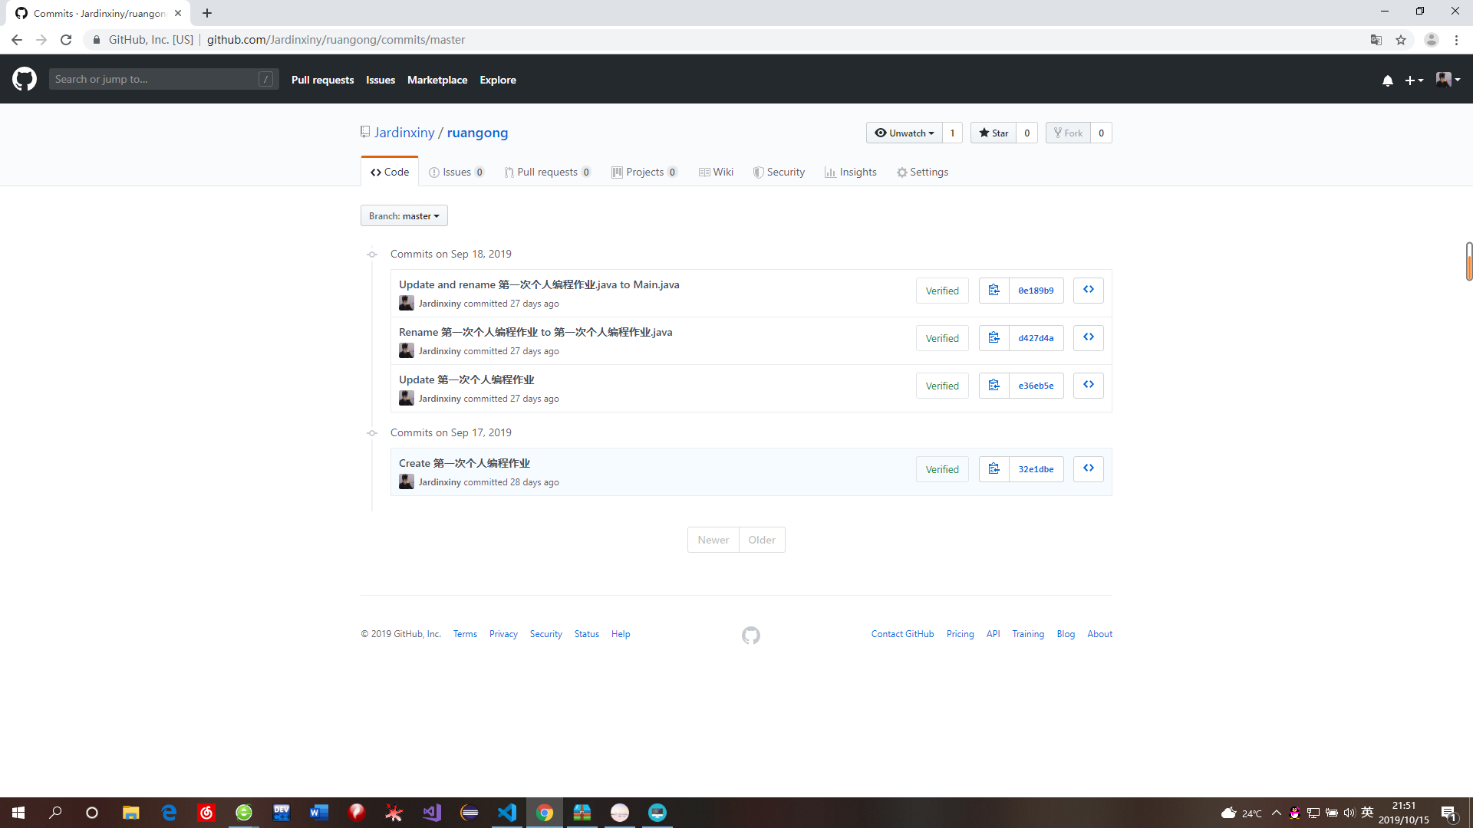Click the page vertical scrollbar thumb
Image resolution: width=1473 pixels, height=828 pixels.
1468,261
